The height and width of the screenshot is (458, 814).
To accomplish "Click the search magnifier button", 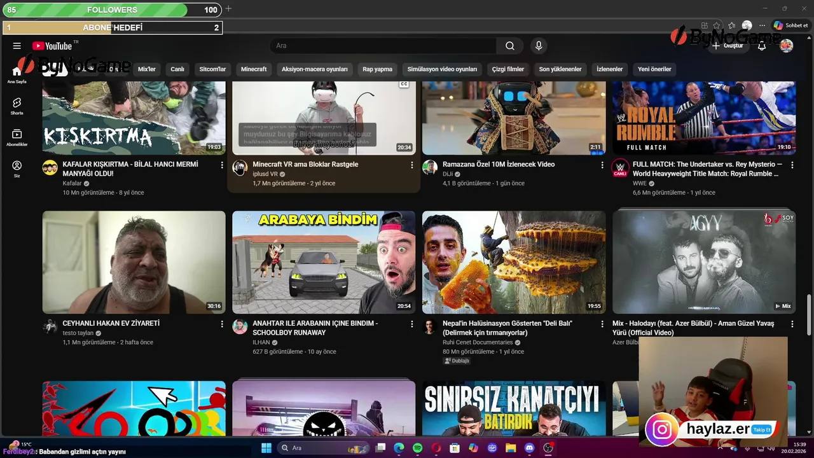I will tap(510, 46).
